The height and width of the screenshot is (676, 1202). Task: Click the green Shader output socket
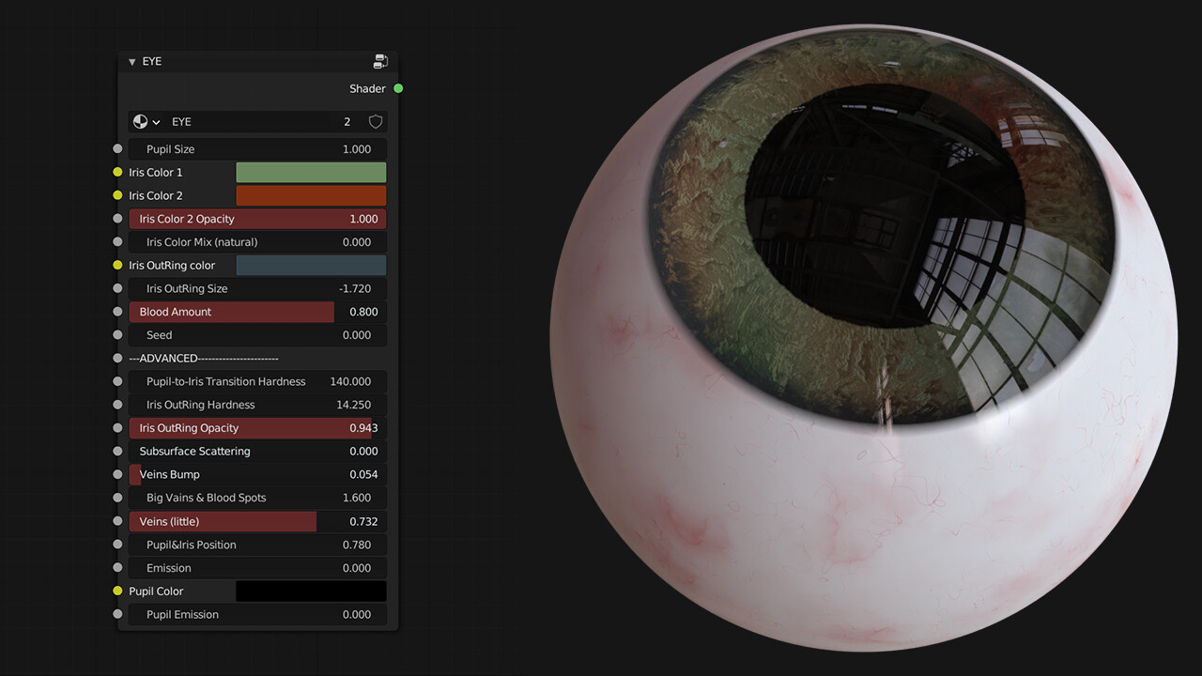tap(397, 88)
